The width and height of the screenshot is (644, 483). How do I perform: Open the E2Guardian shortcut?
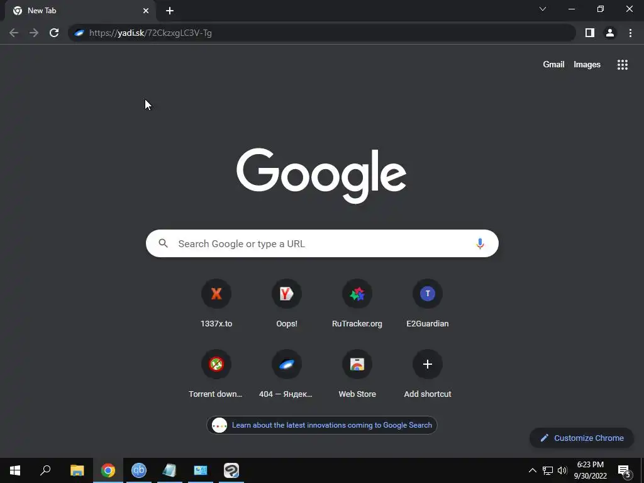[428, 303]
